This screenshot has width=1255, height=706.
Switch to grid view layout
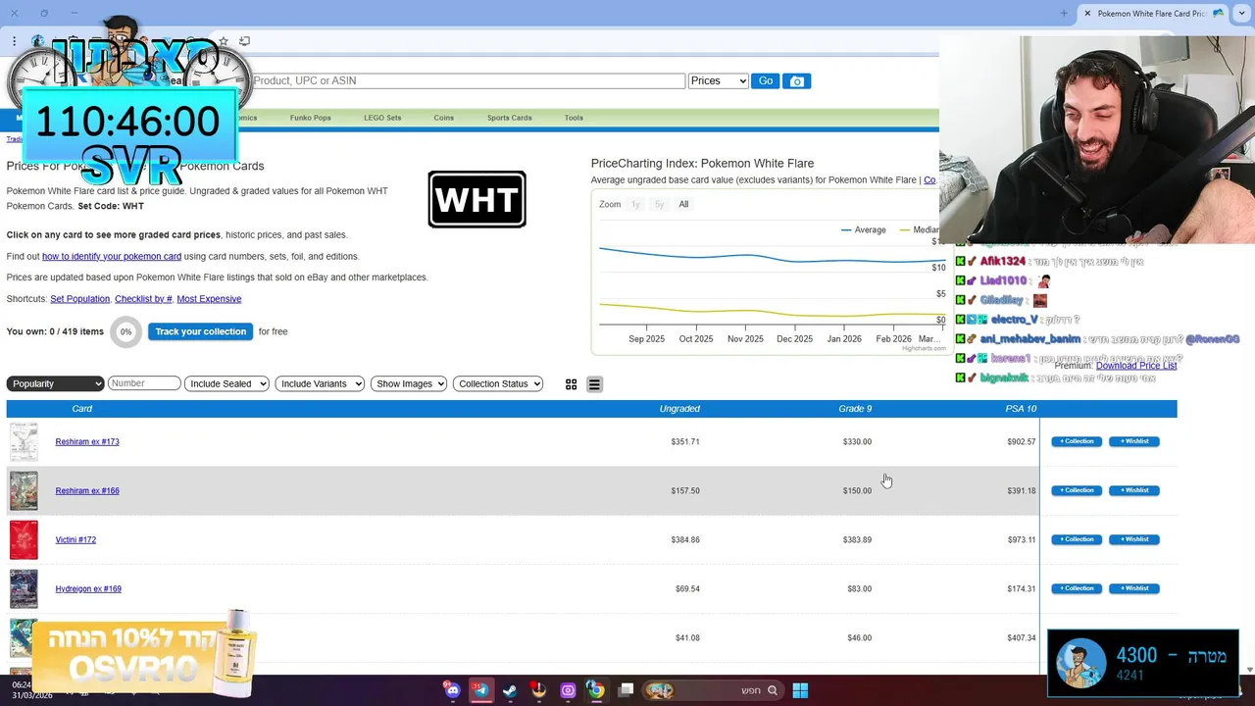571,384
